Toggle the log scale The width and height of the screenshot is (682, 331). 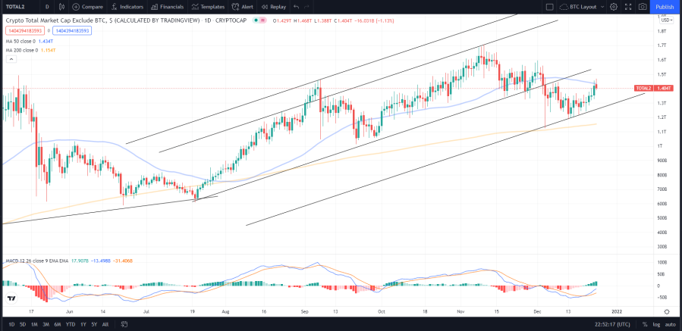coord(657,324)
